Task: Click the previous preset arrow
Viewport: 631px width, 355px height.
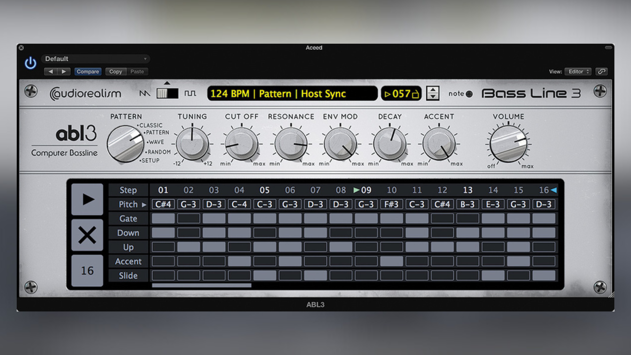Action: (x=51, y=71)
